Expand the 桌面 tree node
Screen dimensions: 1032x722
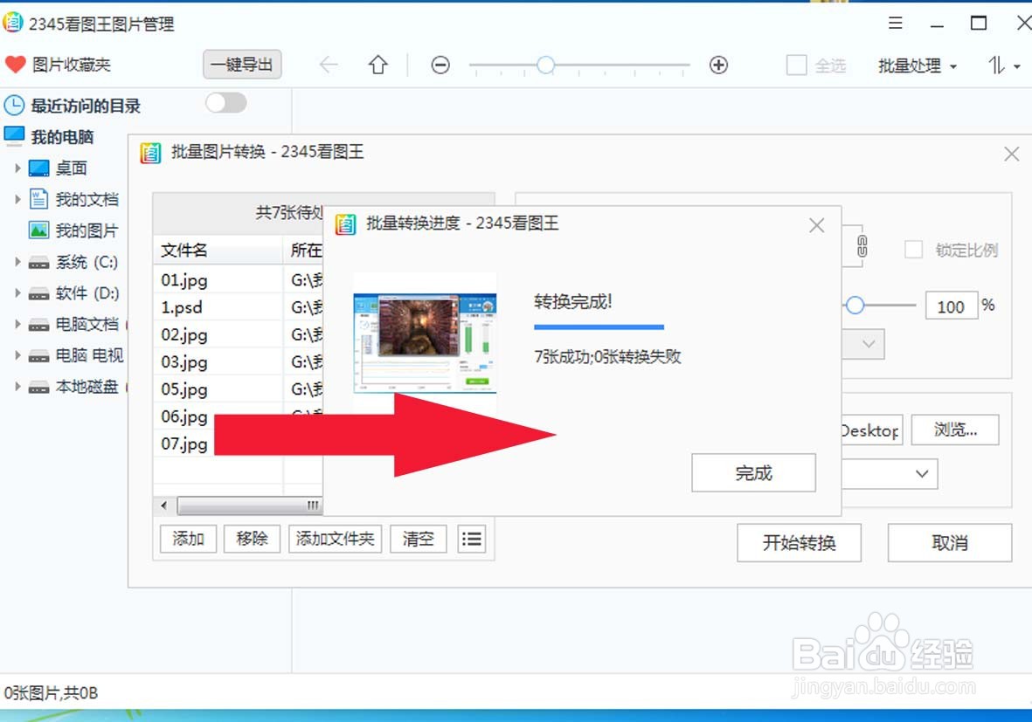[17, 168]
